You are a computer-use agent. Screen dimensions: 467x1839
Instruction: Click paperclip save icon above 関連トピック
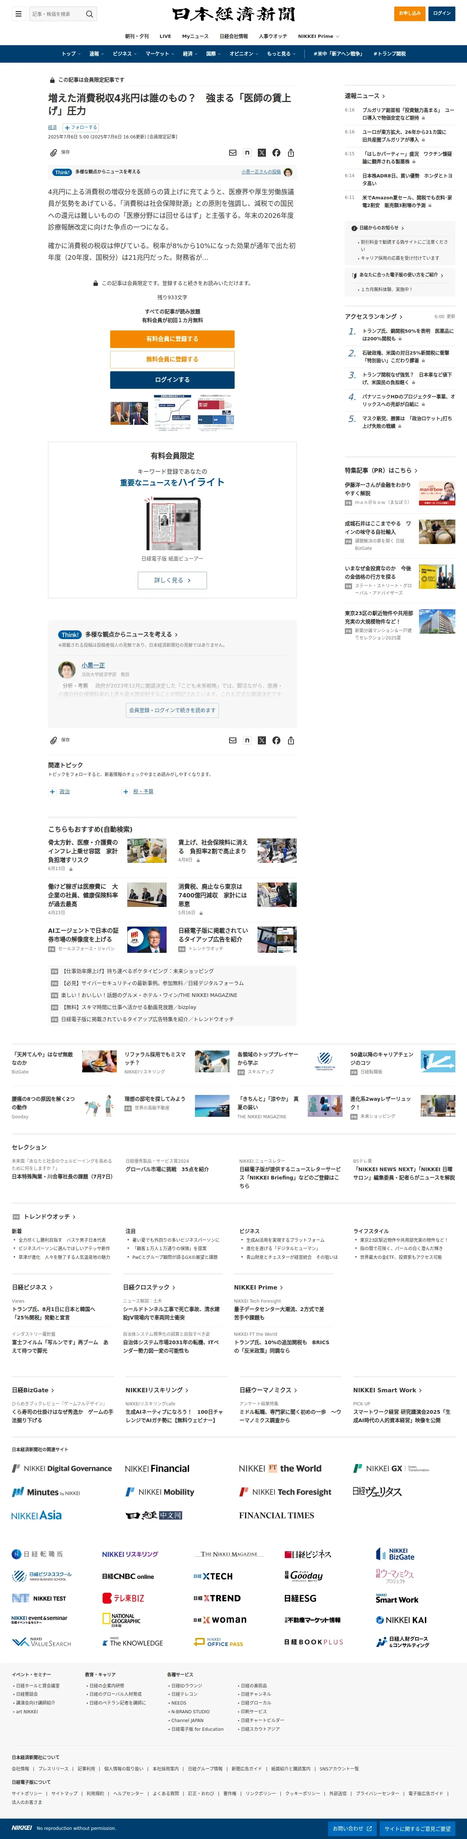[x=53, y=740]
